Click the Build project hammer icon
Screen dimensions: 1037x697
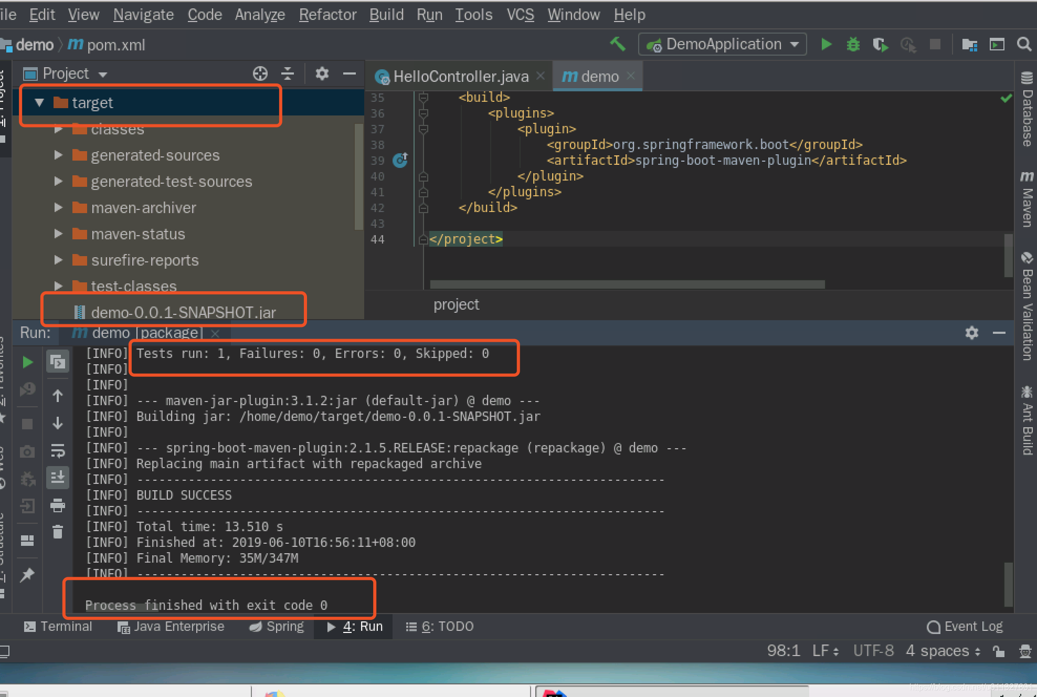pos(618,45)
